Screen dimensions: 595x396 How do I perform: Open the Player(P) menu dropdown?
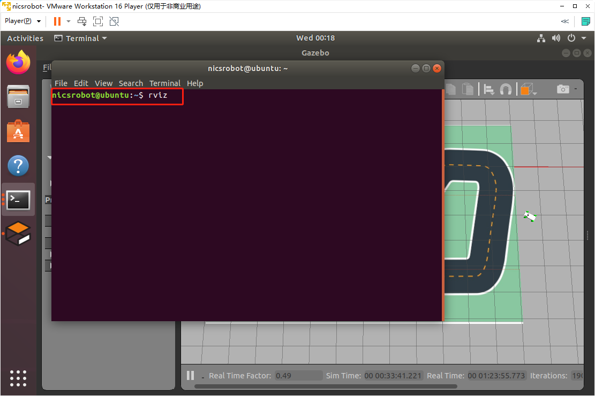(23, 21)
